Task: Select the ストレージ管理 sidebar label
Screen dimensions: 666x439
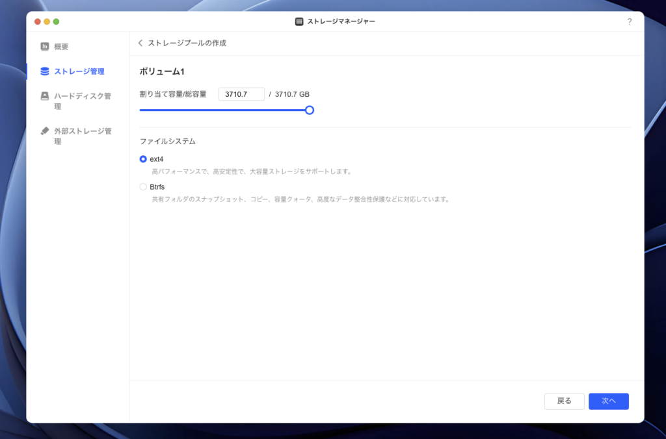Action: point(79,71)
